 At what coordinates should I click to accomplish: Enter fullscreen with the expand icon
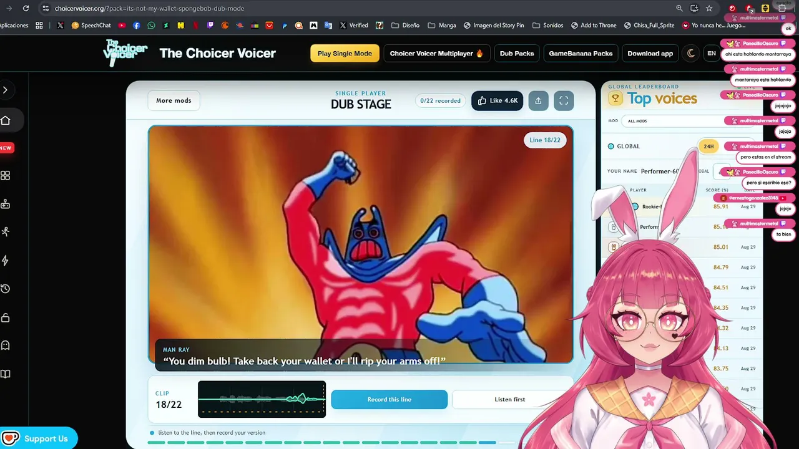click(564, 100)
